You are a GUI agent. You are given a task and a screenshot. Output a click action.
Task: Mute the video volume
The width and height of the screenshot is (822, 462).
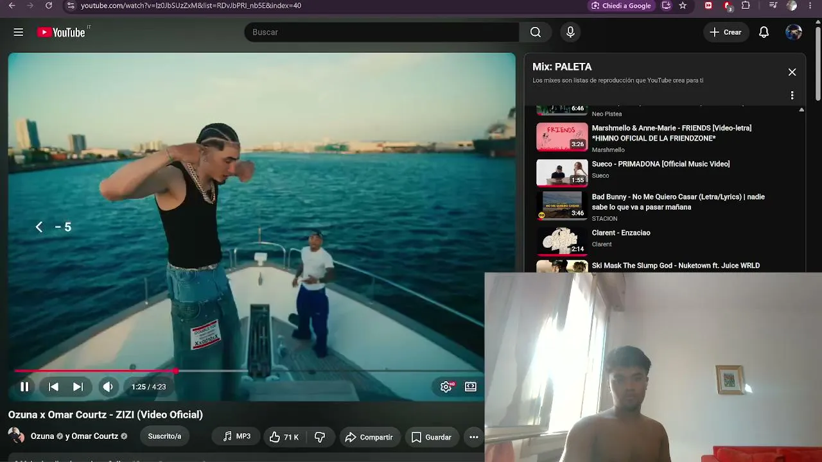pos(108,387)
